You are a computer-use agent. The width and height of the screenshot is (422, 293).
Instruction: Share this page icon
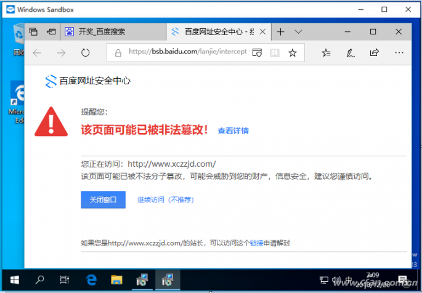pyautogui.click(x=374, y=52)
